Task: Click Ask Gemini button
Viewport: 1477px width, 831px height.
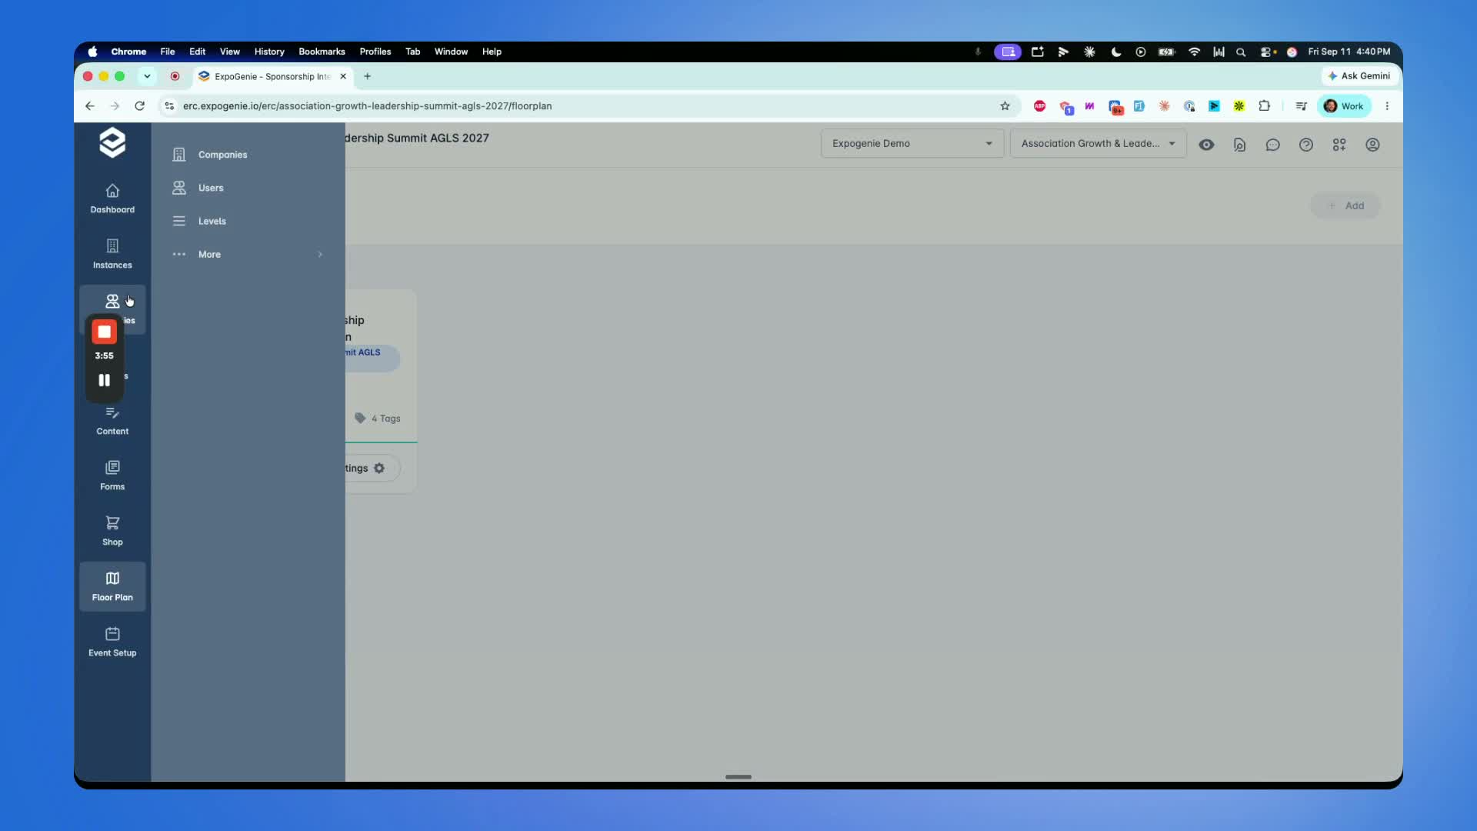Action: pyautogui.click(x=1359, y=76)
